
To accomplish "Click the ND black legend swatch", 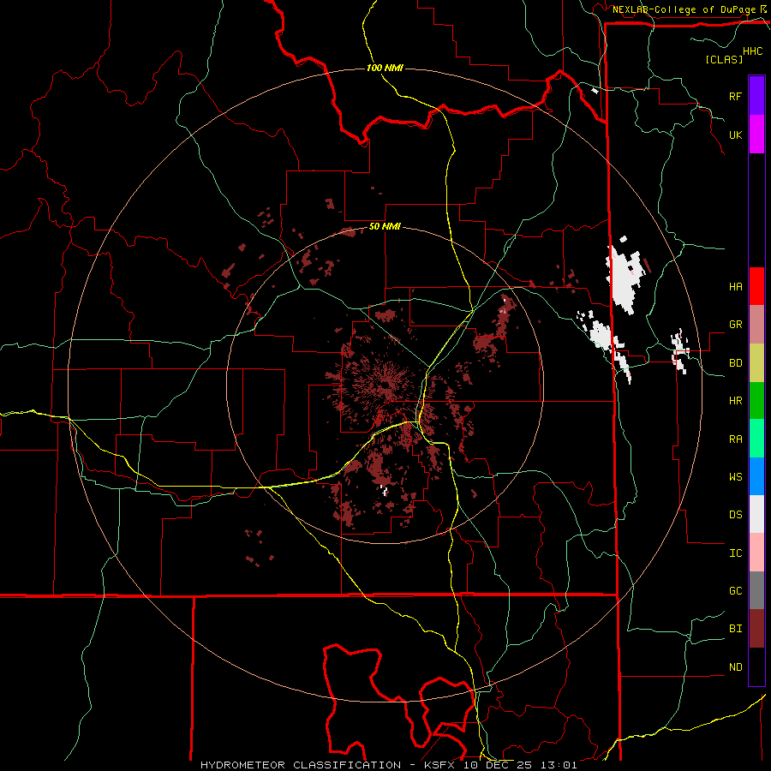I will (756, 666).
